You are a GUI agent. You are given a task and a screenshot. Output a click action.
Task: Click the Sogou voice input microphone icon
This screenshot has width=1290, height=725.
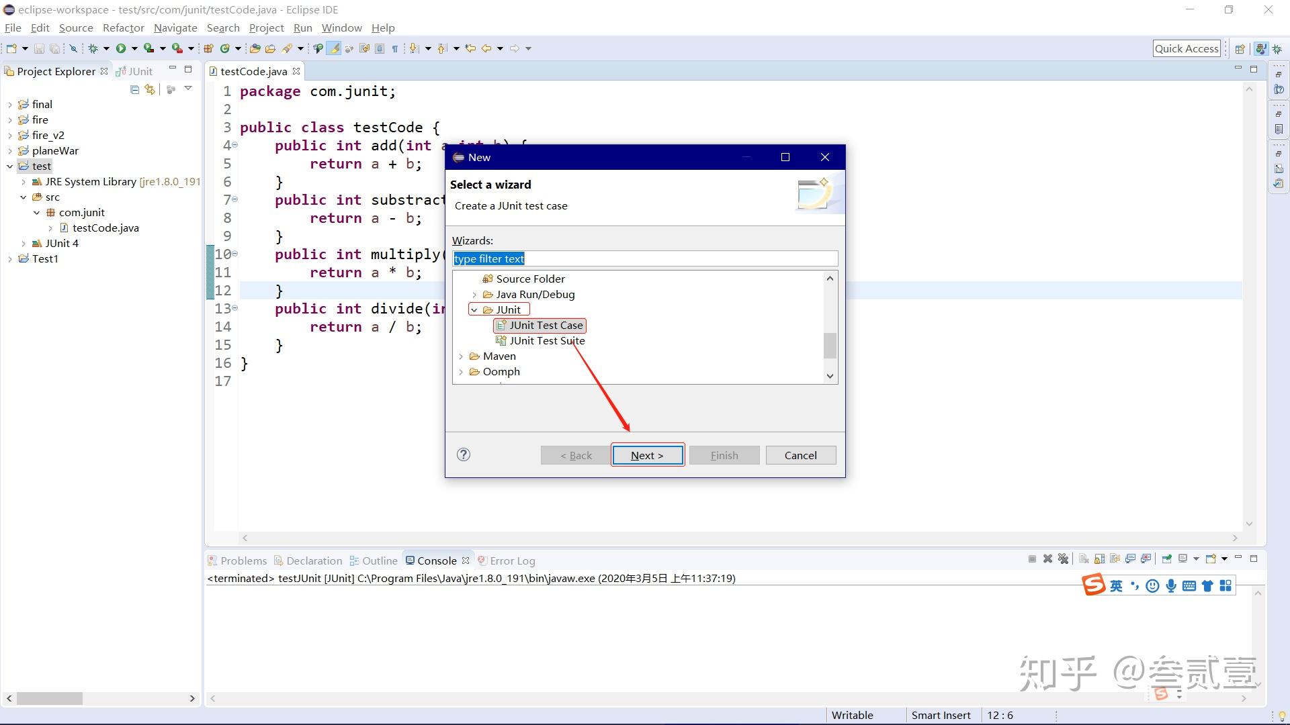click(x=1171, y=586)
